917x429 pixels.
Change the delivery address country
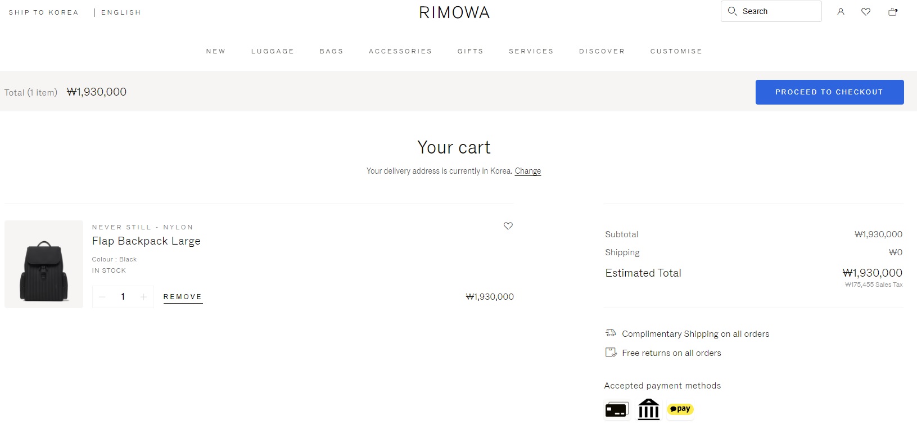point(528,171)
